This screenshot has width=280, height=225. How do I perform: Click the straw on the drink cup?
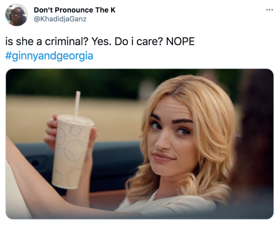click(x=77, y=103)
